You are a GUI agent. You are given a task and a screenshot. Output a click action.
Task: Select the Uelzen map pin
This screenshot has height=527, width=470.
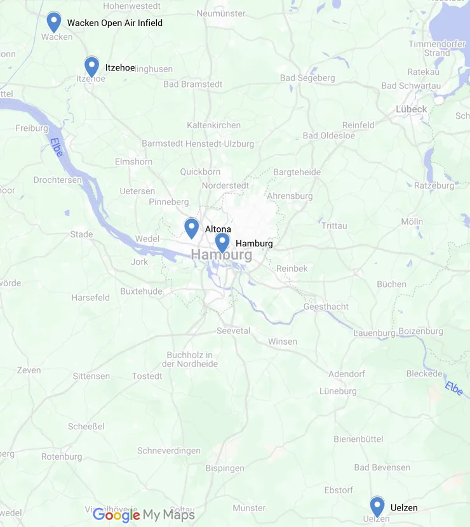pos(377,507)
